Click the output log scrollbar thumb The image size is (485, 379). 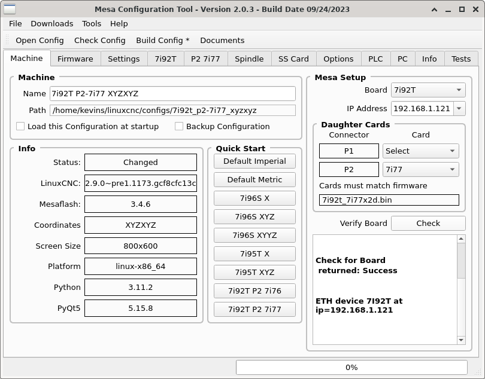(x=461, y=261)
